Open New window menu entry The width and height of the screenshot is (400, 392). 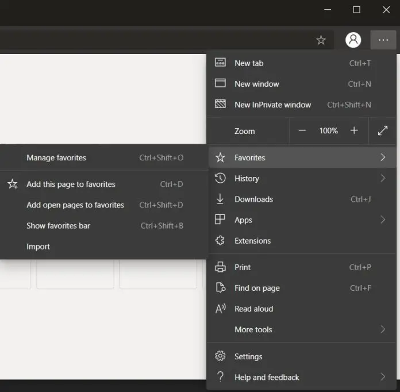click(x=301, y=84)
